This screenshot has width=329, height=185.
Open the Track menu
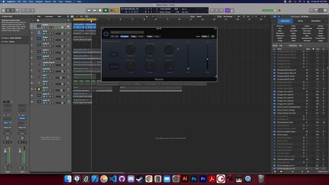click(x=31, y=2)
